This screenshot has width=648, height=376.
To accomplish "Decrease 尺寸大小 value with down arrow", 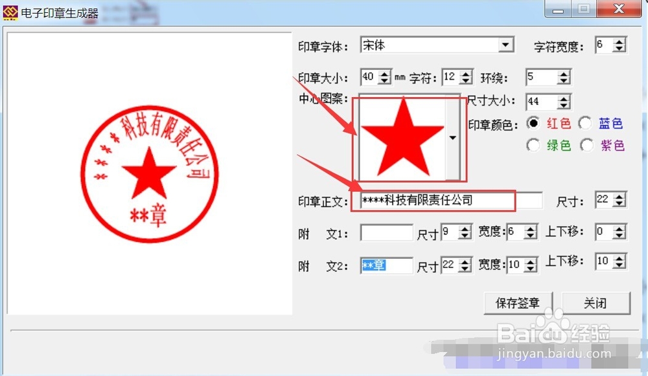I will 564,105.
